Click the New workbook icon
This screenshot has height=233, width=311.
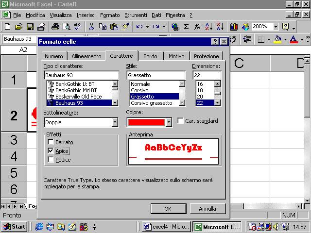(8, 27)
